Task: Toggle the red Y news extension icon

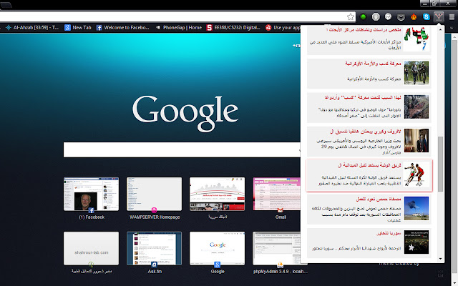Action: point(439,17)
